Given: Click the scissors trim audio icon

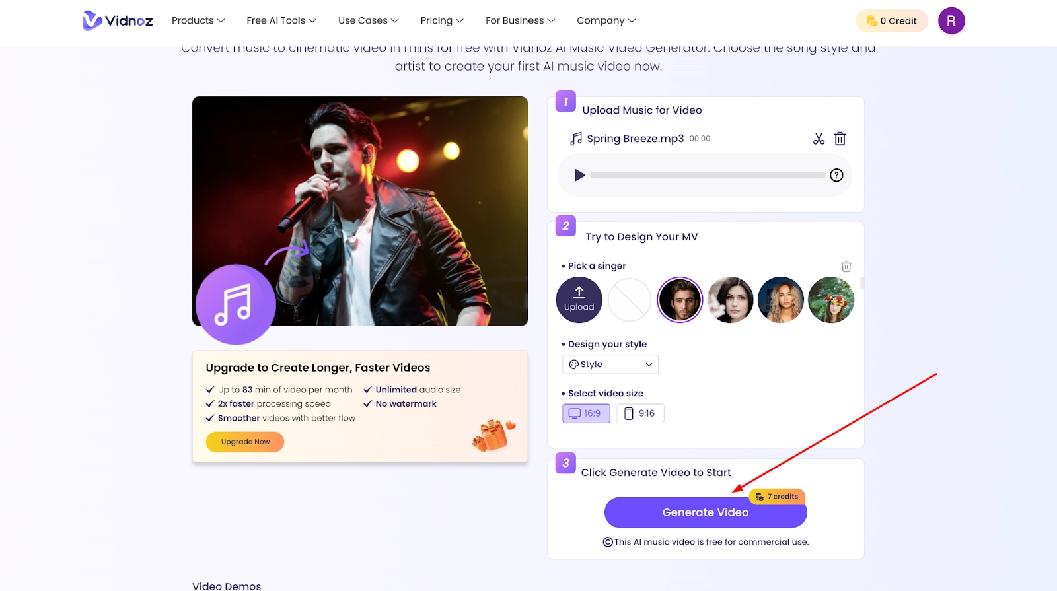Looking at the screenshot, I should pos(819,139).
